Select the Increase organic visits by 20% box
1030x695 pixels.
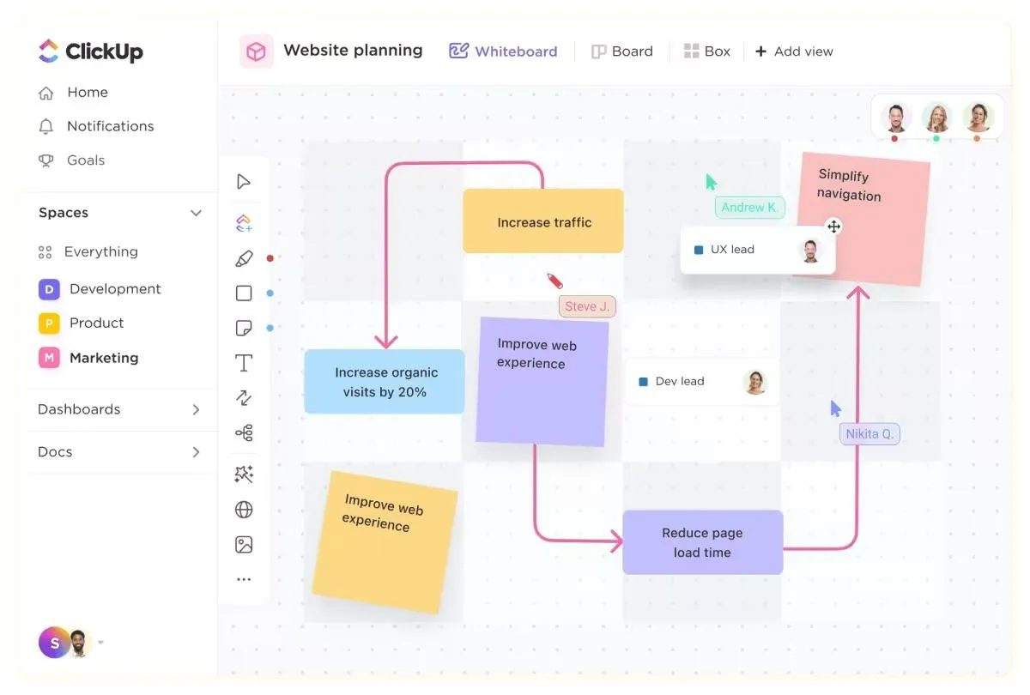click(385, 382)
